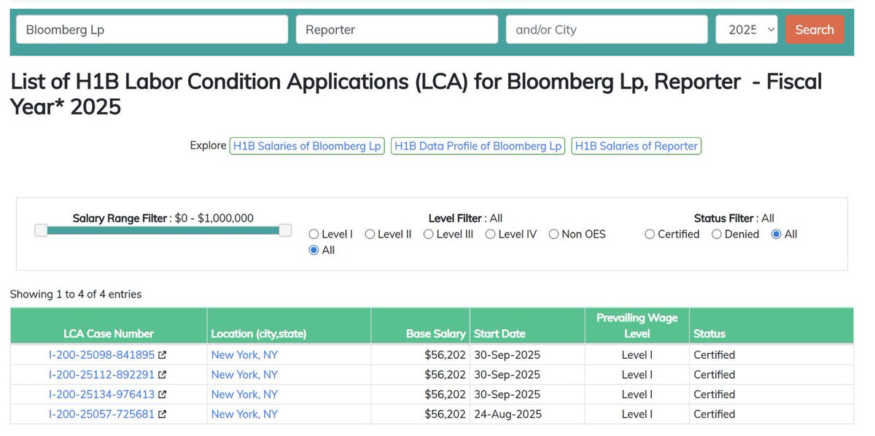Click Certified status in 25098-841895 row
Screen dimensions: 875x436
click(715, 355)
